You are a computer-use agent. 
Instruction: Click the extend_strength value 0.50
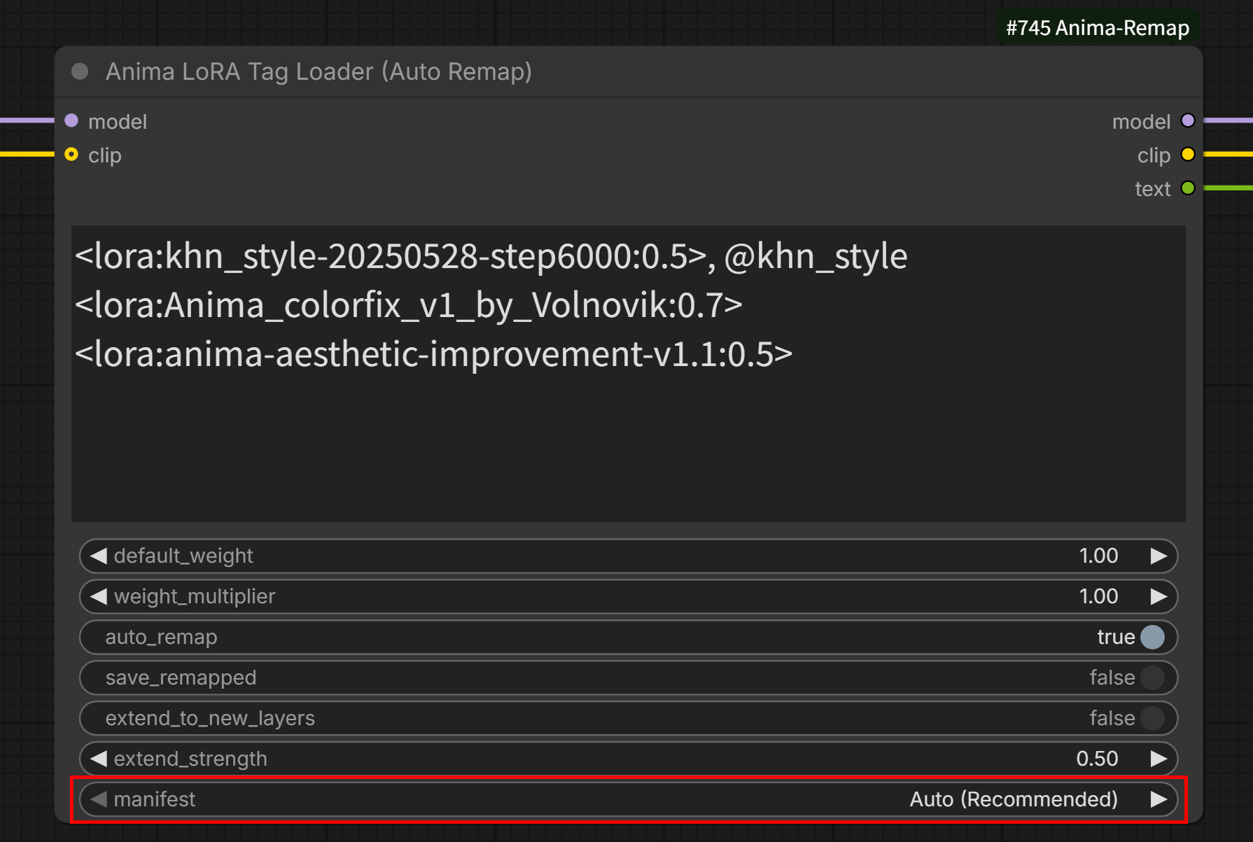[x=1097, y=759]
